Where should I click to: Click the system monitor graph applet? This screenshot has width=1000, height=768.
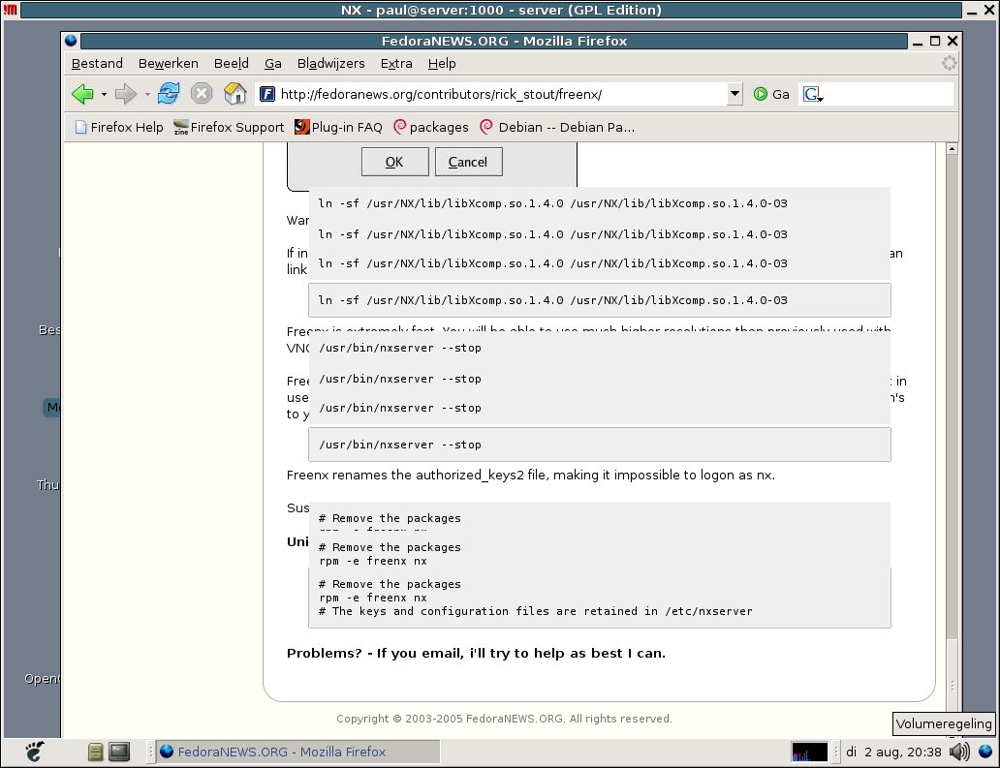point(809,753)
